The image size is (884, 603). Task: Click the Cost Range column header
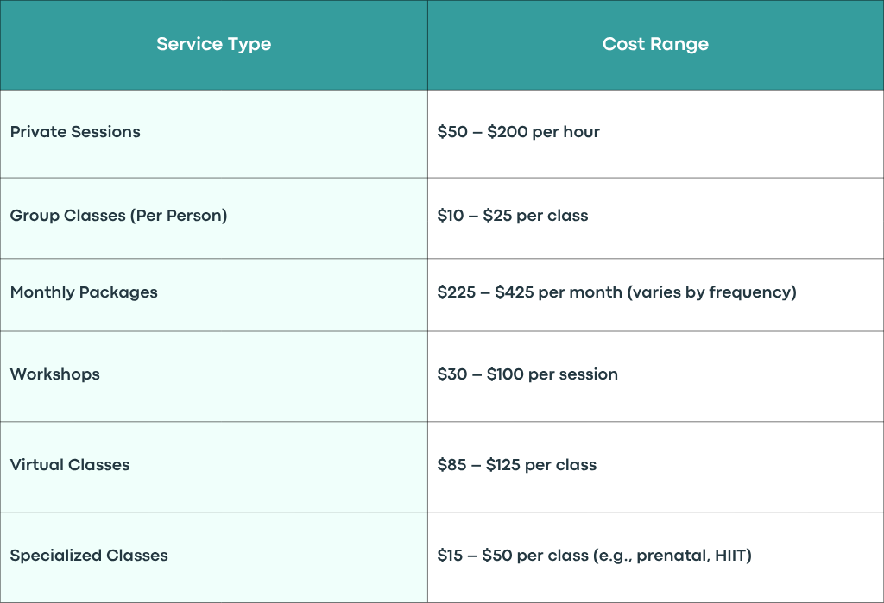656,45
